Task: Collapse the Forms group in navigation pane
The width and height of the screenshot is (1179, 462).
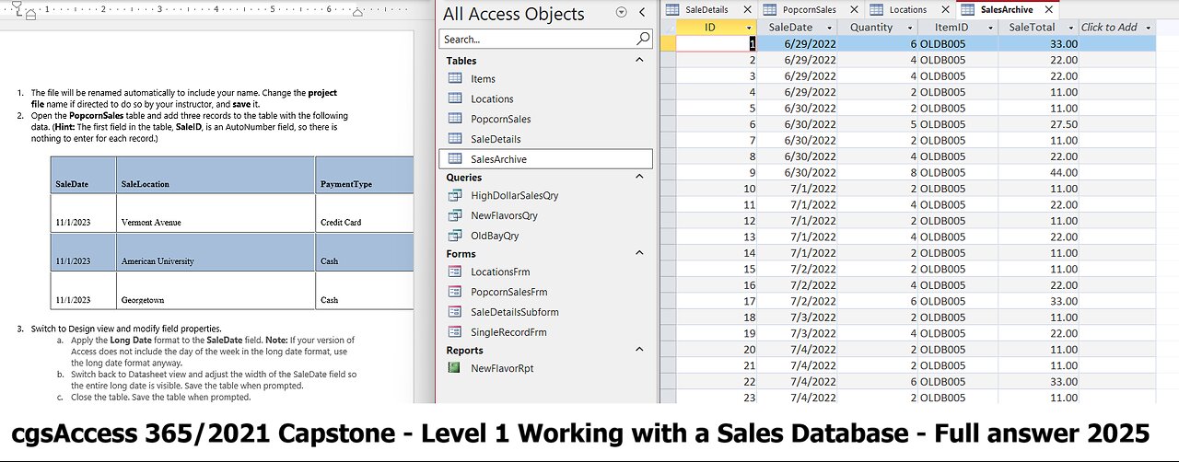Action: [639, 253]
